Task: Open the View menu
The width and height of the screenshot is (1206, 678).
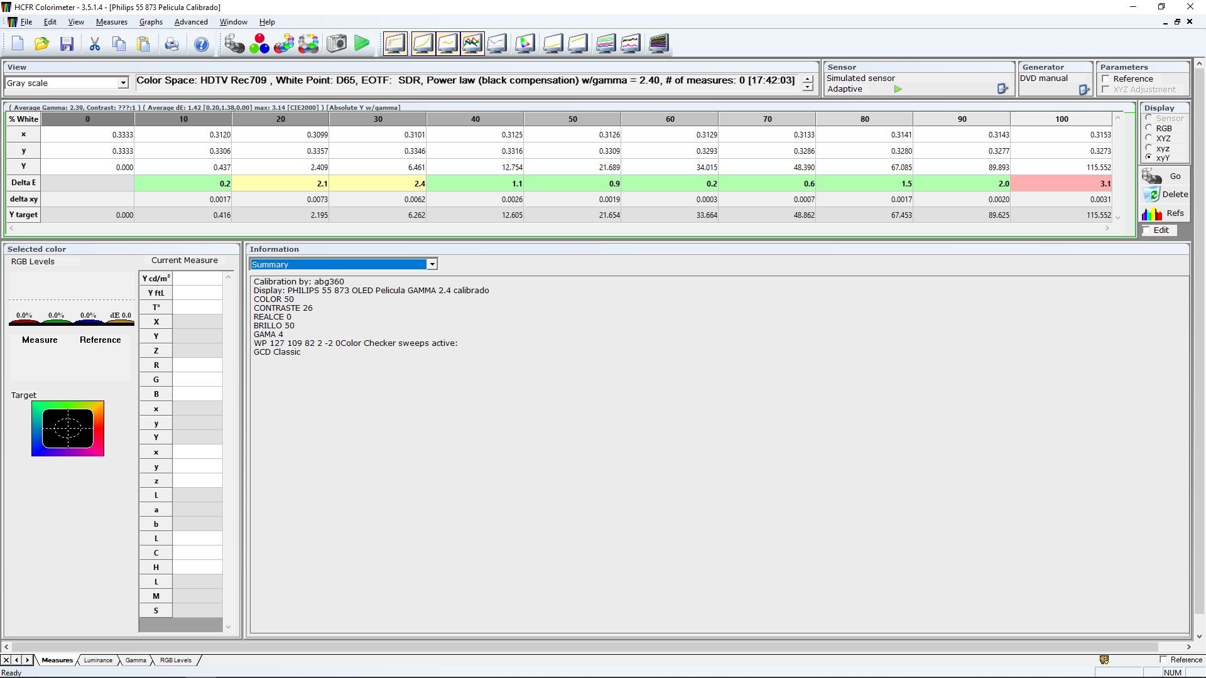Action: coord(76,22)
